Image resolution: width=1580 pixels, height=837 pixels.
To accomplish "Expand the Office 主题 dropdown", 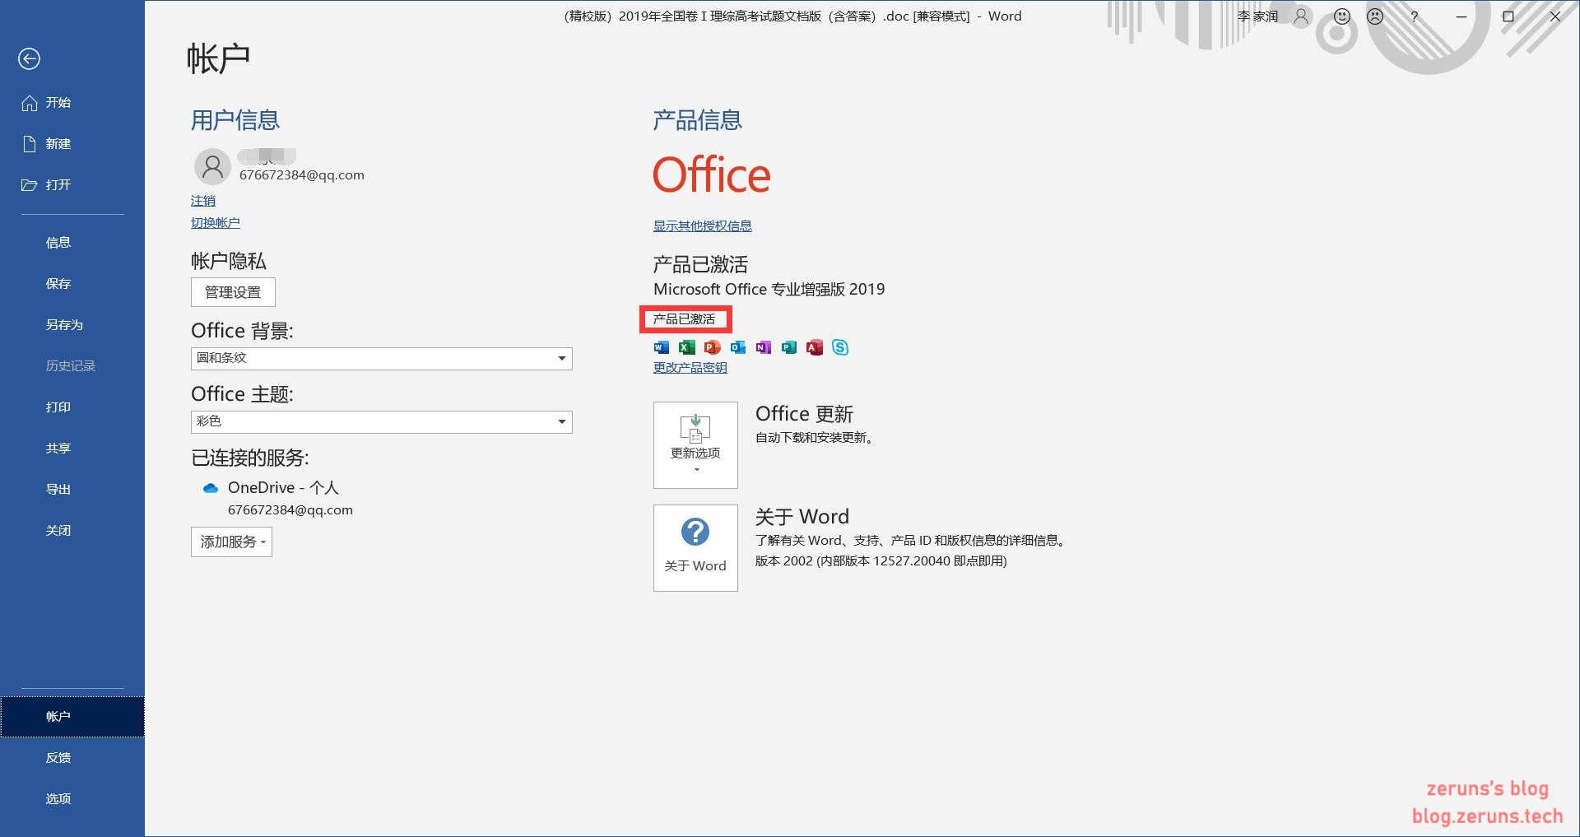I will (381, 422).
